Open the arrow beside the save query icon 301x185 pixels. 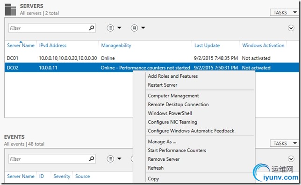[x=143, y=28]
